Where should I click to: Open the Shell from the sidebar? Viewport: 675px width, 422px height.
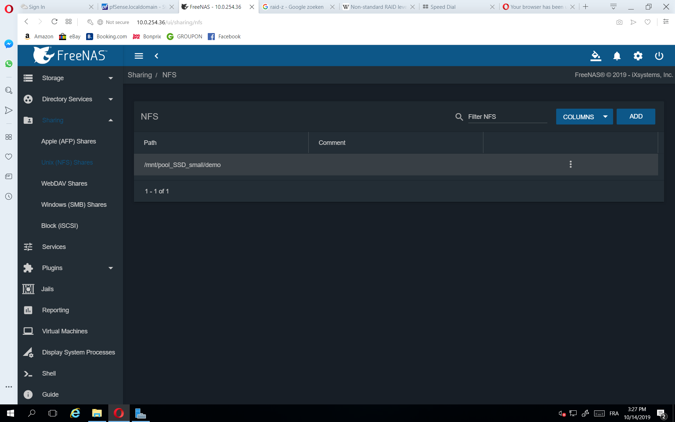pyautogui.click(x=49, y=373)
